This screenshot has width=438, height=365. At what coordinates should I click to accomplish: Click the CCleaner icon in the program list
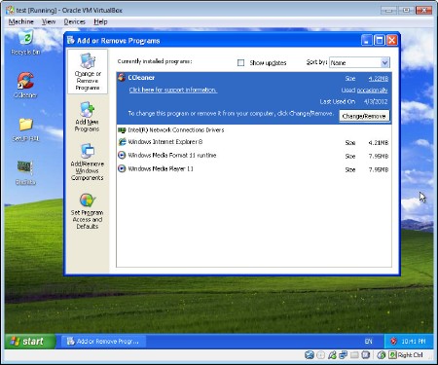122,78
